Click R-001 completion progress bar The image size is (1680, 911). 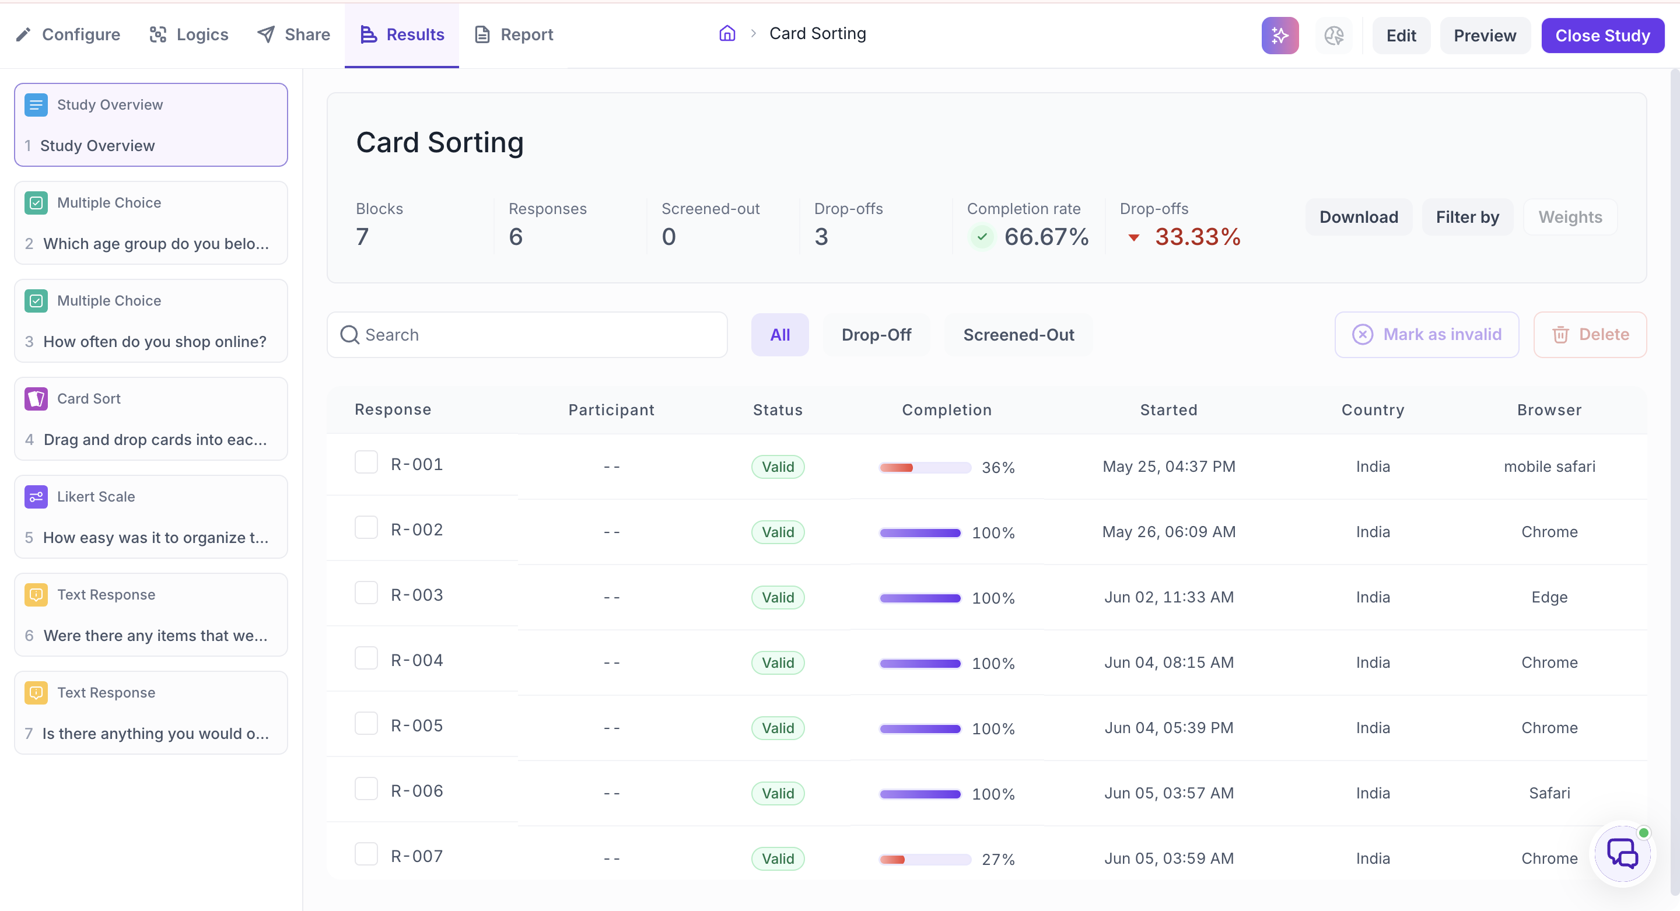click(x=925, y=468)
